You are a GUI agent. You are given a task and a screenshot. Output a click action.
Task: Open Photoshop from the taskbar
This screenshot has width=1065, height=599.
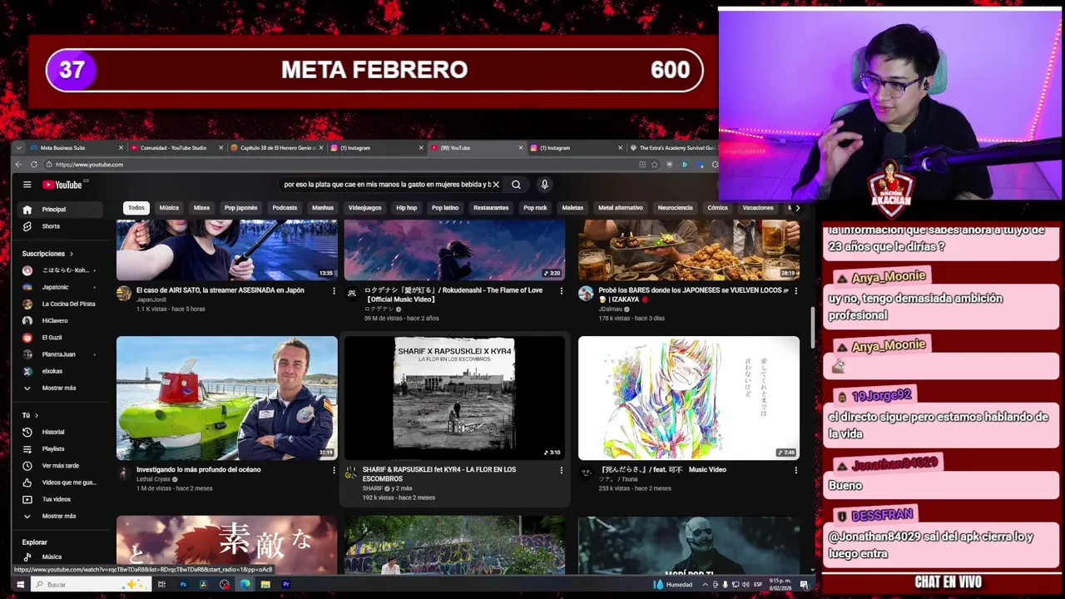tap(183, 585)
